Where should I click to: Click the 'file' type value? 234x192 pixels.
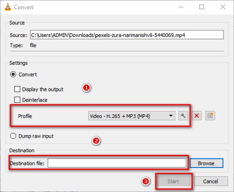[x=33, y=45]
